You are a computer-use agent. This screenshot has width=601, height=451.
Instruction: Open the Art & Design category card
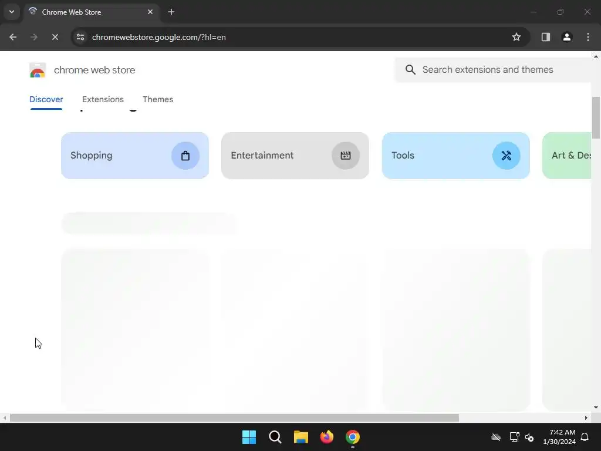coord(567,155)
